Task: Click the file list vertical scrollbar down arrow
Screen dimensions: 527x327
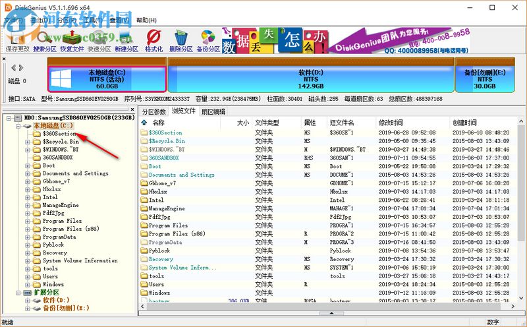Action: pos(521,298)
